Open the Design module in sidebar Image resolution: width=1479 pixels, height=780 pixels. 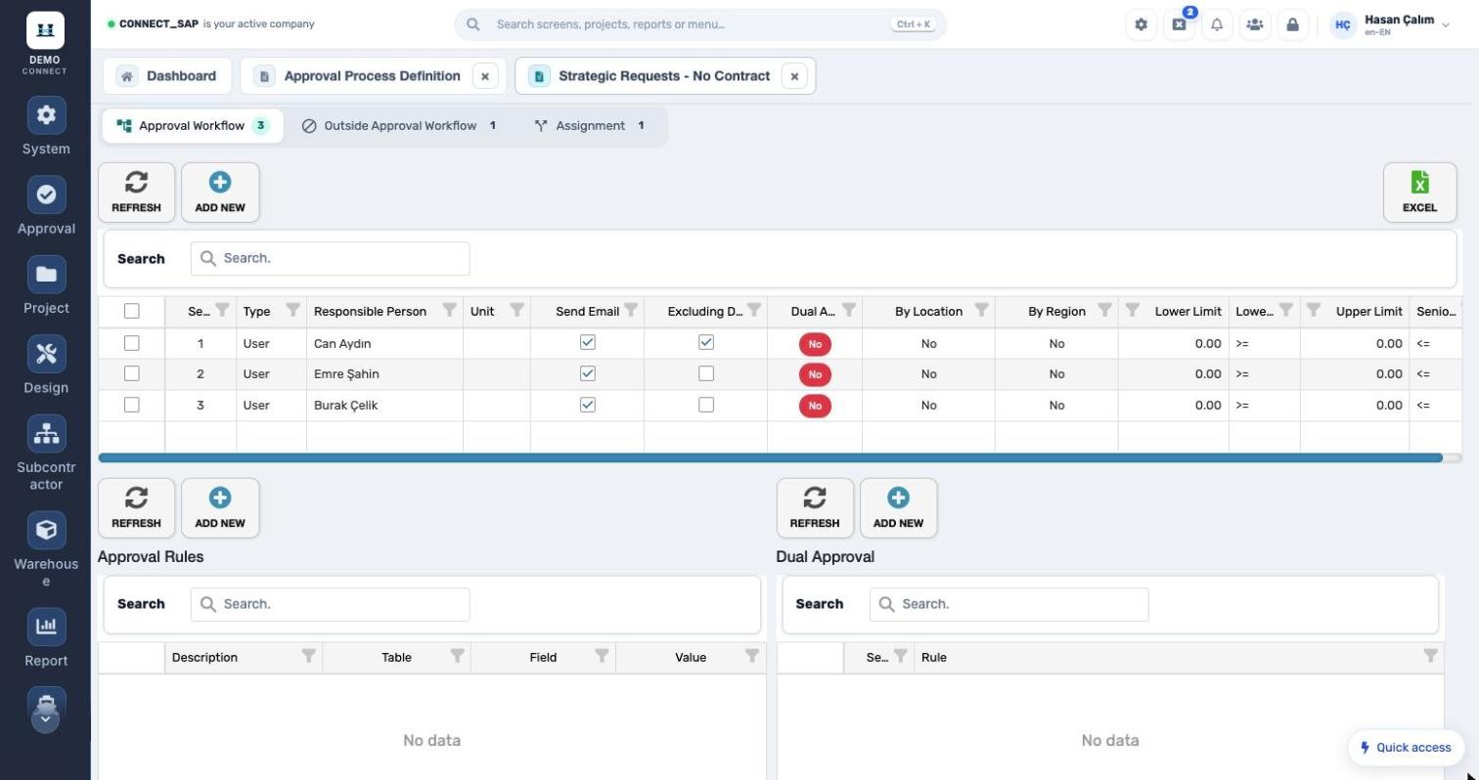pyautogui.click(x=46, y=366)
